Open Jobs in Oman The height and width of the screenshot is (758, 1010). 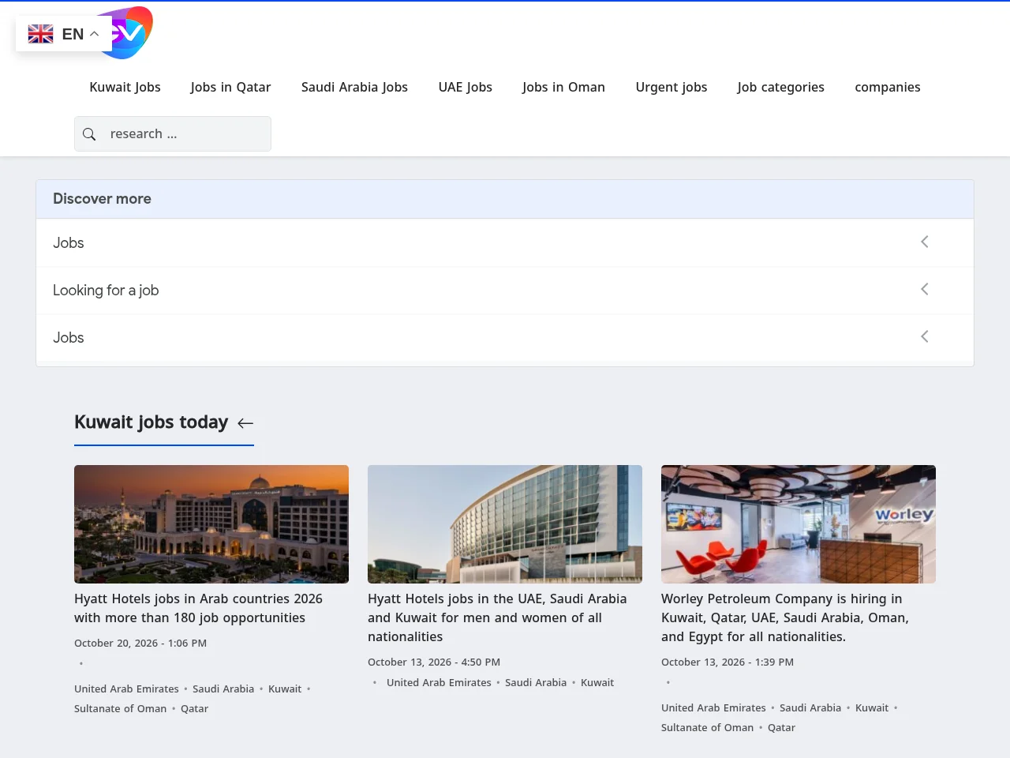[563, 87]
